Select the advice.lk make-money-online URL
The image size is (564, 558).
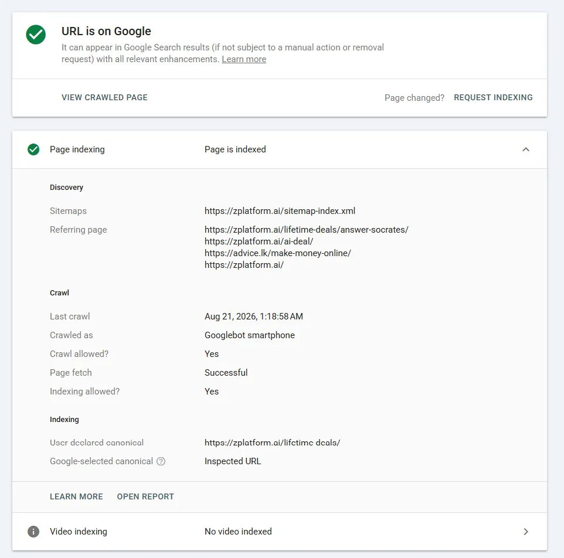[278, 253]
